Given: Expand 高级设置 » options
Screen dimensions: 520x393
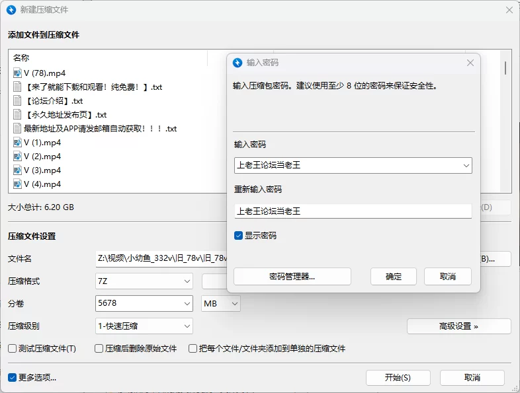Looking at the screenshot, I should click(458, 326).
